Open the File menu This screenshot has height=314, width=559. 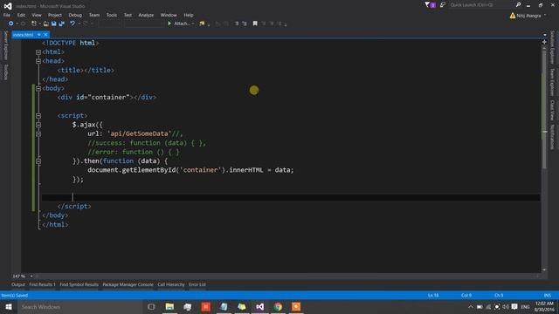7,15
